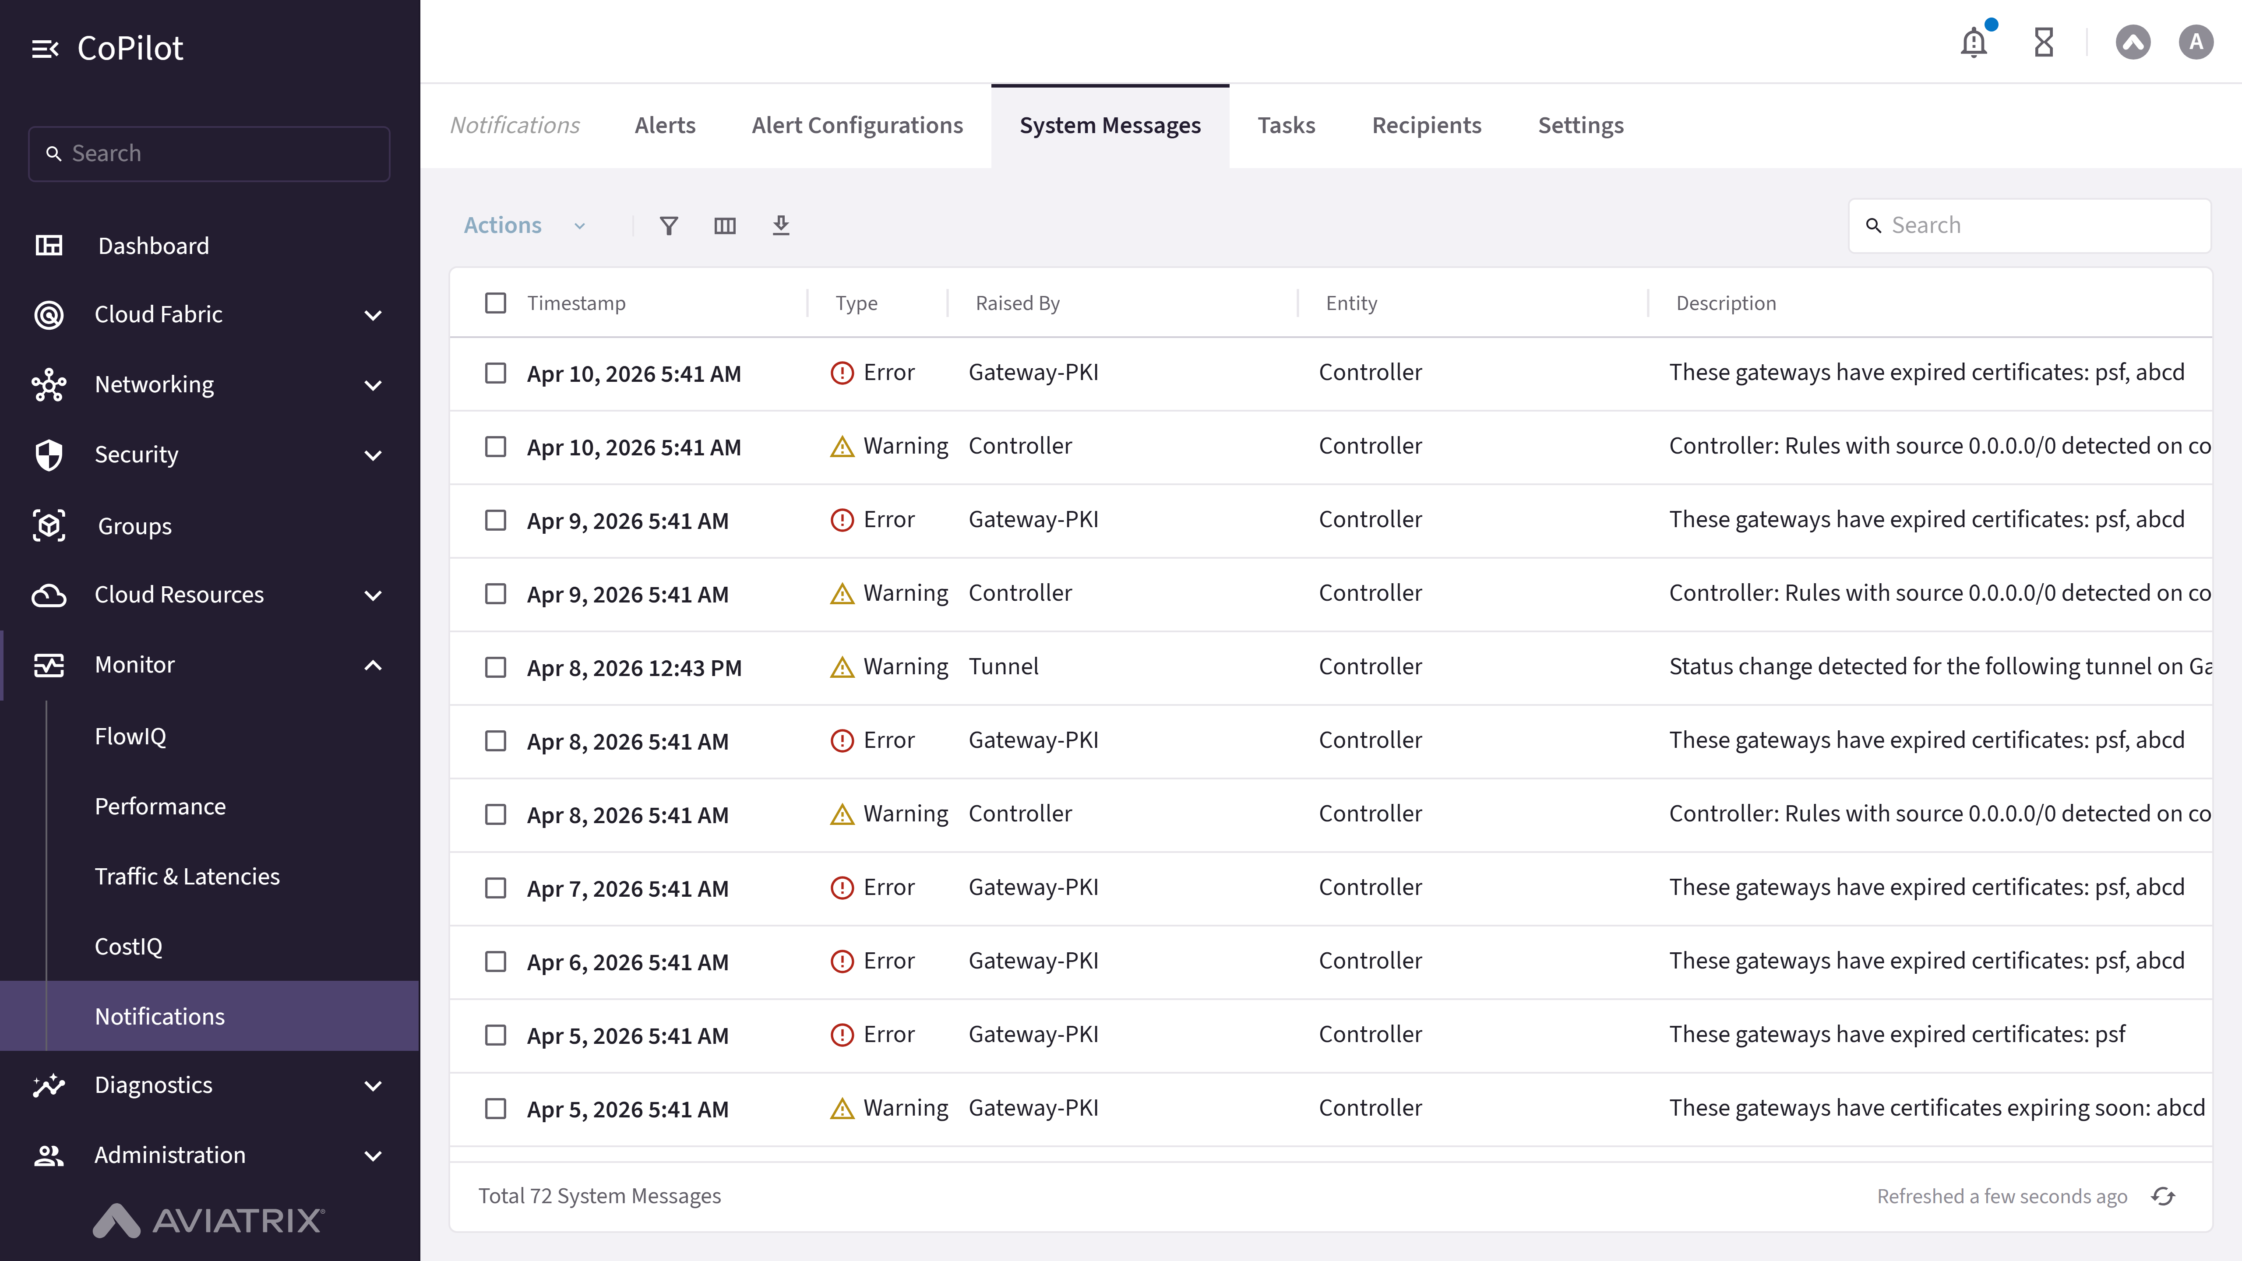Click the download export icon
This screenshot has width=2242, height=1261.
pos(781,225)
